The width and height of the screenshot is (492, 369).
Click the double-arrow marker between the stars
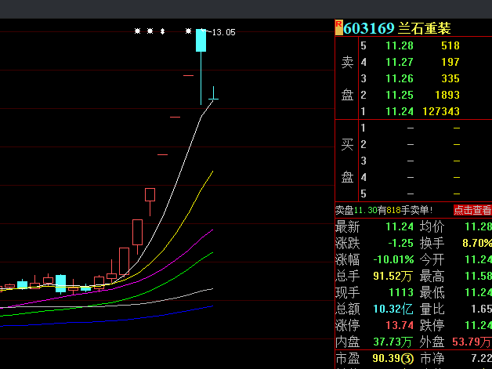pos(162,31)
